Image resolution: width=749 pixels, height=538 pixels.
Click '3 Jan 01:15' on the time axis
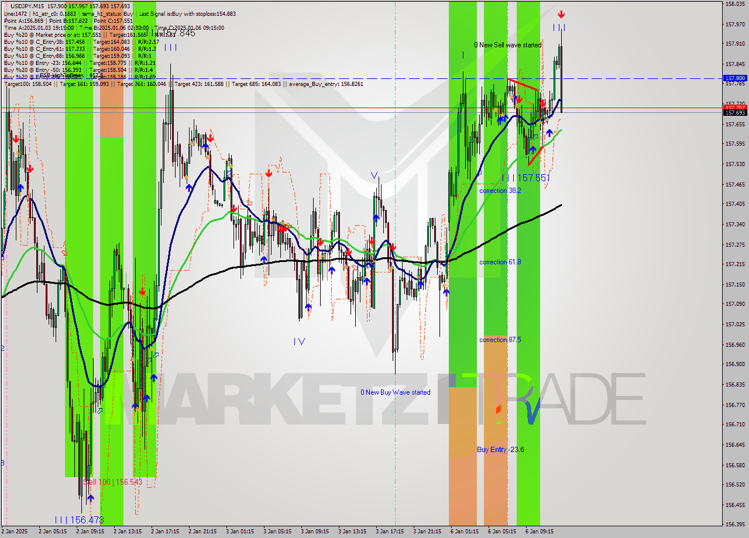240,532
